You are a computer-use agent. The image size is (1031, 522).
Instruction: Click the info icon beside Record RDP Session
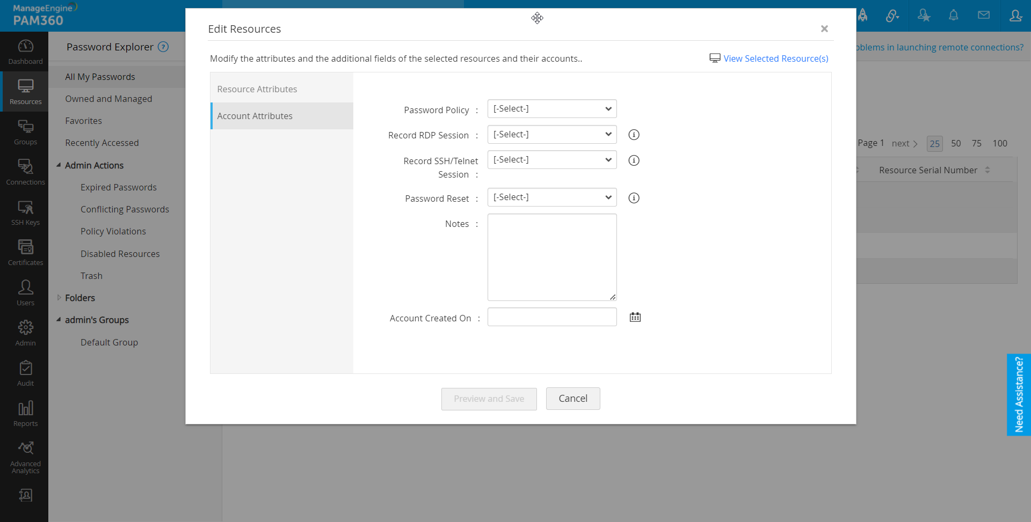point(634,135)
